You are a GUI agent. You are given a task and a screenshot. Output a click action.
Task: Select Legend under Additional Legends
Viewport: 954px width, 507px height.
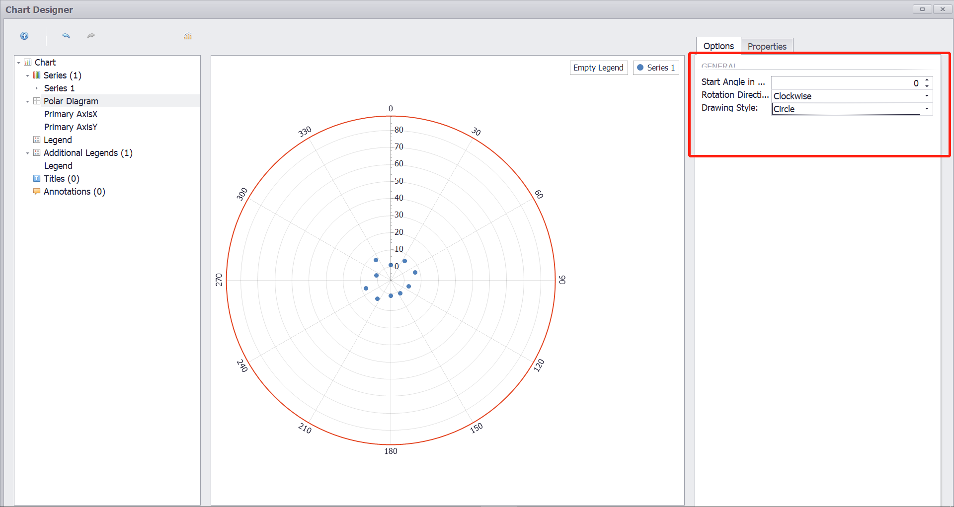(x=58, y=165)
